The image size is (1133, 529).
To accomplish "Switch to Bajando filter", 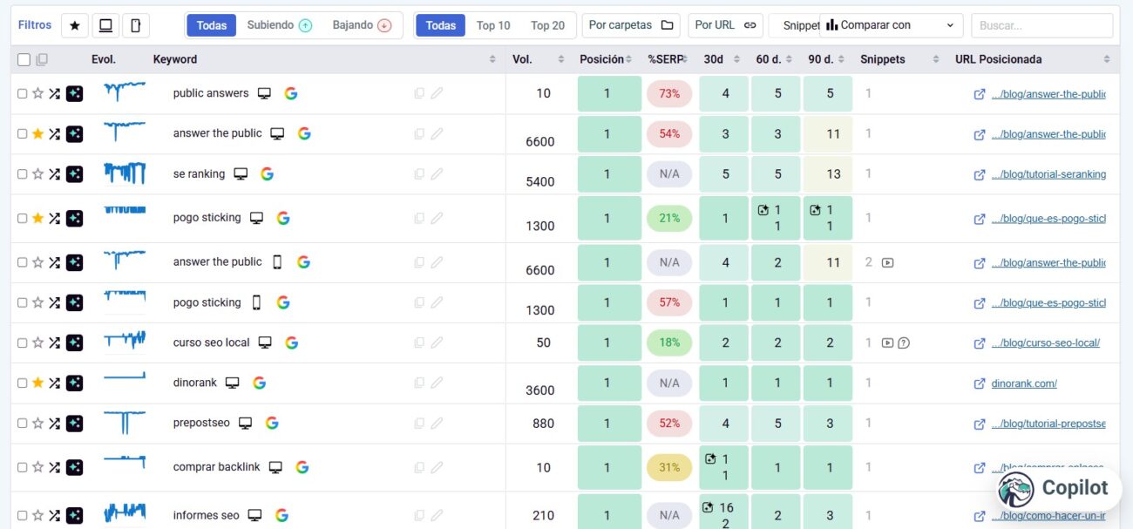I will pos(362,25).
